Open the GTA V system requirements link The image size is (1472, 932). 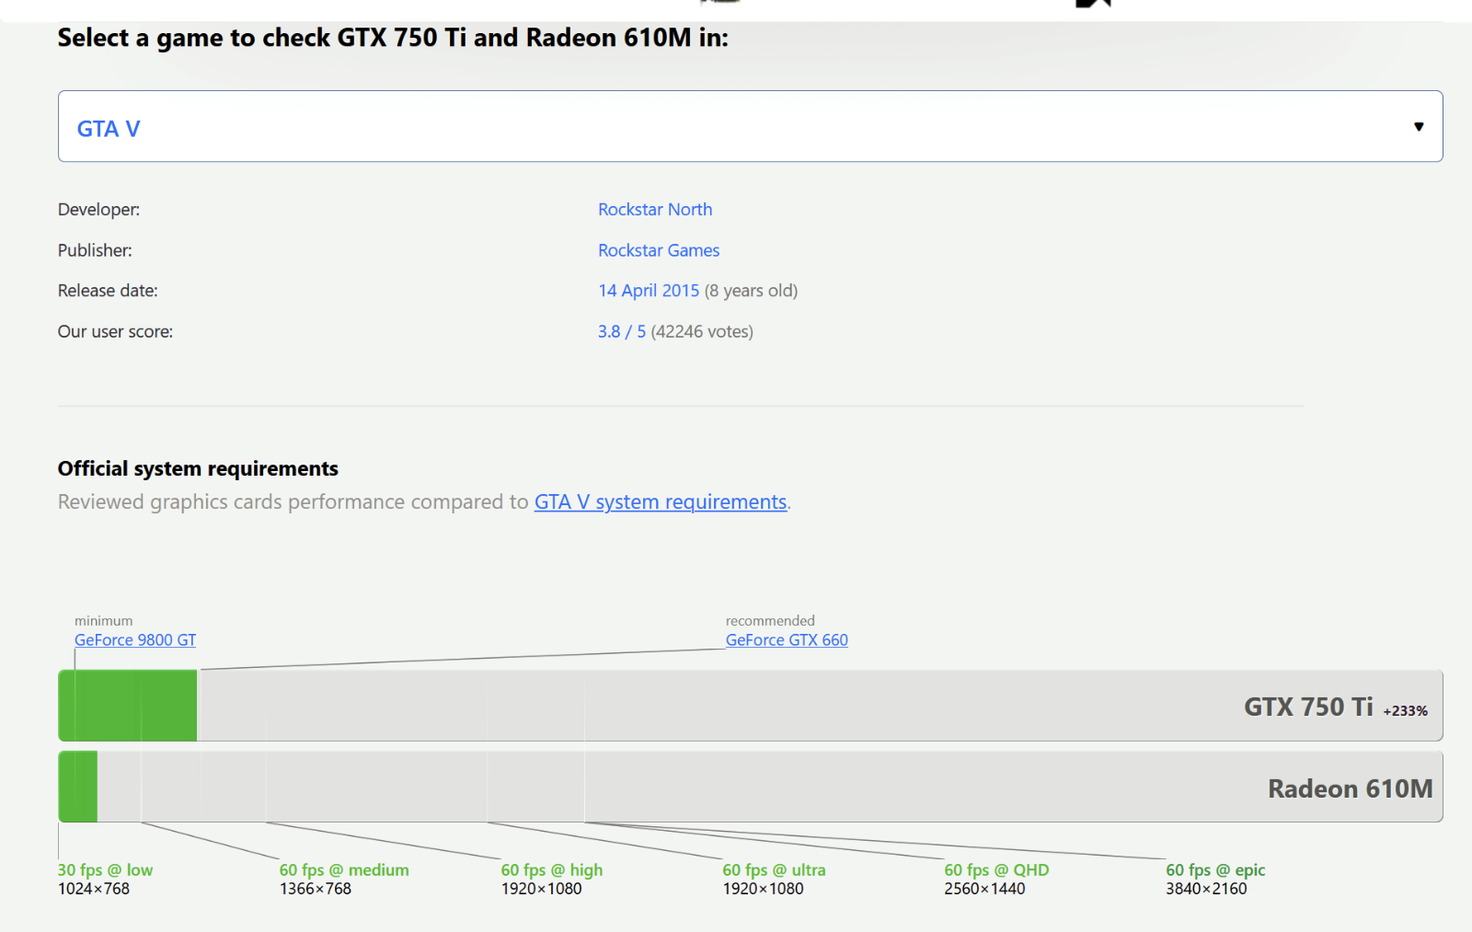661,502
